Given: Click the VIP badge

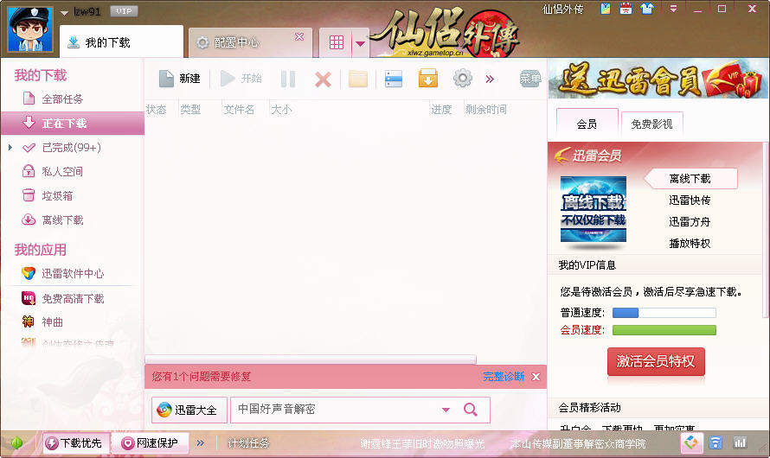Looking at the screenshot, I should (124, 10).
